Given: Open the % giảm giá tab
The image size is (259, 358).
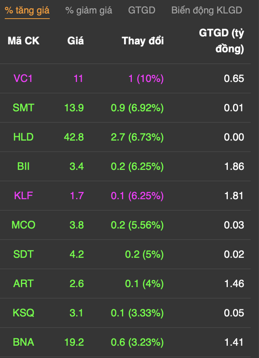Looking at the screenshot, I should pos(88,10).
